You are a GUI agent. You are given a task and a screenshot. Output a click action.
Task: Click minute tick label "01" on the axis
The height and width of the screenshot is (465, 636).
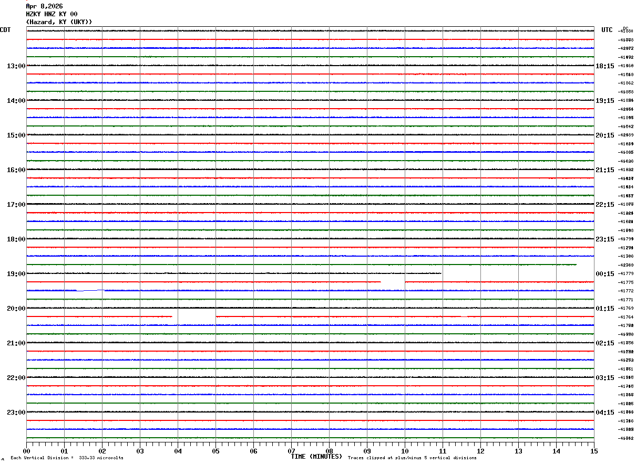click(64, 451)
